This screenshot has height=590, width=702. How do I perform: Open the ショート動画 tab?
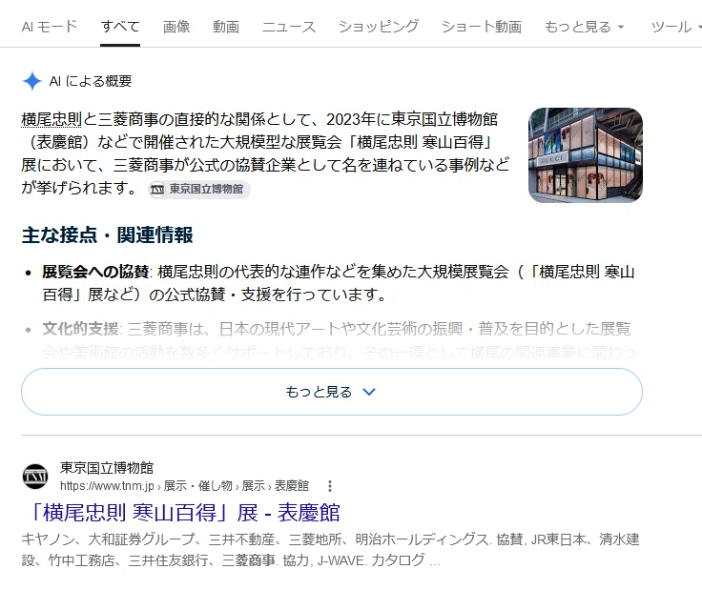coord(482,27)
